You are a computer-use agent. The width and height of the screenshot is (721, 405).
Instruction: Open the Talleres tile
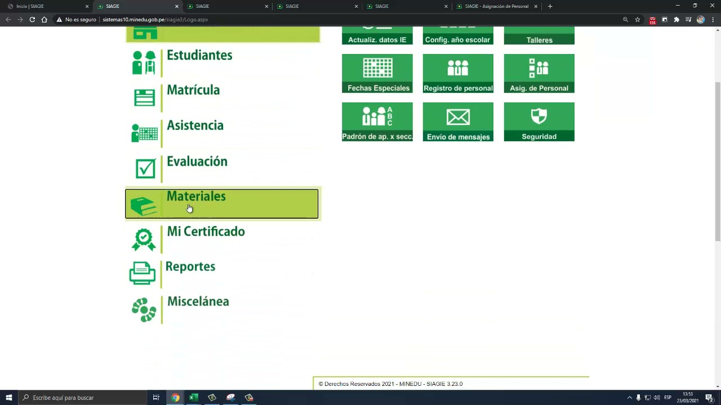click(x=539, y=35)
